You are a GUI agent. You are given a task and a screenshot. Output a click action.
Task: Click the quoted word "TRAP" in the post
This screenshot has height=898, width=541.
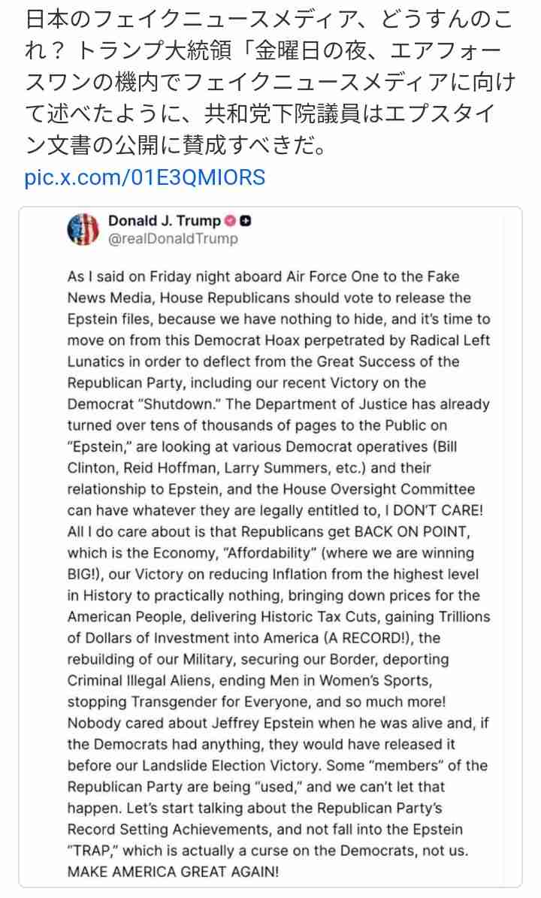click(x=92, y=851)
